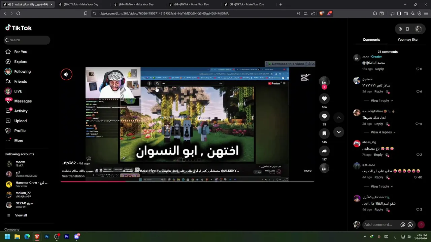
Task: Click Download this video button
Action: point(286,64)
